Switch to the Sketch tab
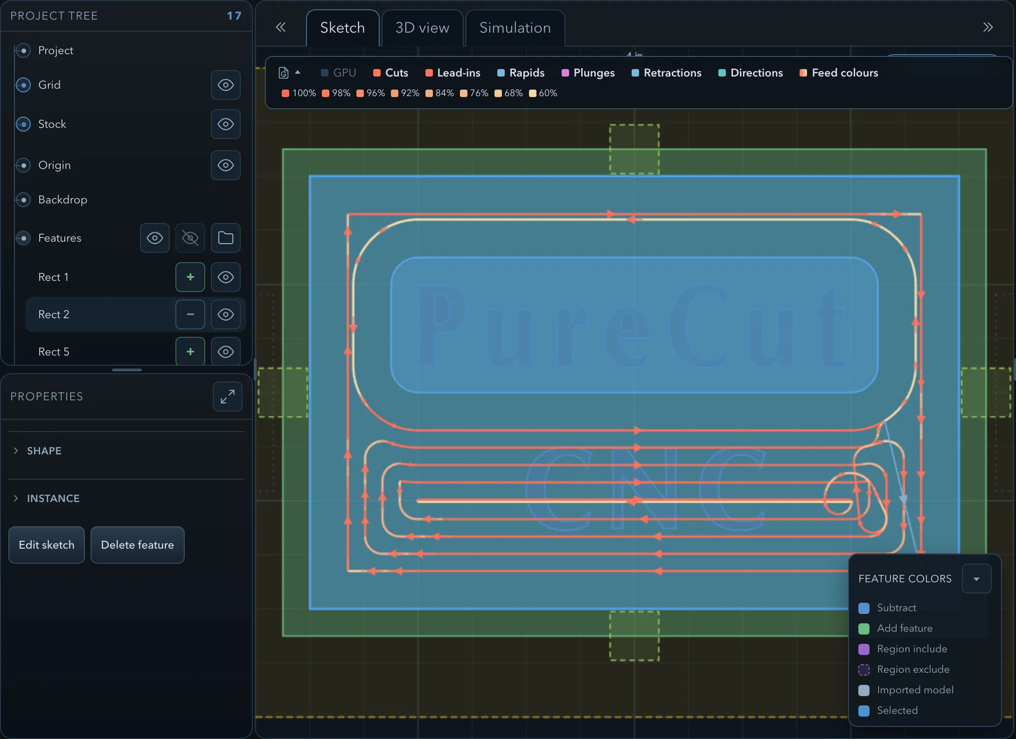The width and height of the screenshot is (1016, 739). (342, 28)
